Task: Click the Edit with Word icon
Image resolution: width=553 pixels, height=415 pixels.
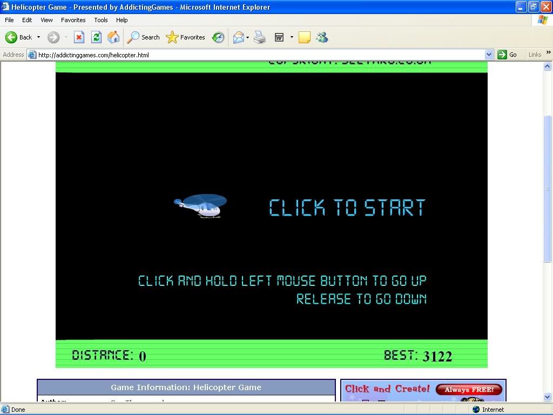Action: click(x=279, y=37)
